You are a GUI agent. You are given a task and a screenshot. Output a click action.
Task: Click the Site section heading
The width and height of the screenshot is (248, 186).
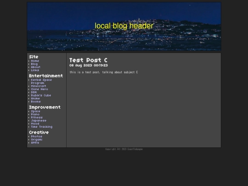point(34,57)
